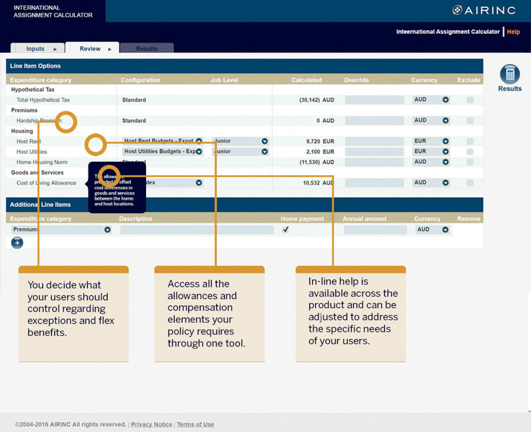Click override field for Cost of Living Allowance
The height and width of the screenshot is (432, 531).
point(374,183)
